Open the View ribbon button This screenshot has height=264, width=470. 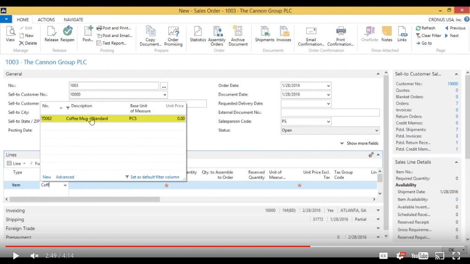10,34
